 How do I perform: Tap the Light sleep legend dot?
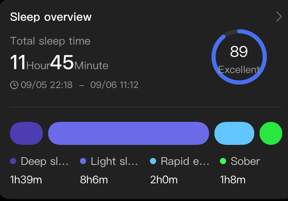83,161
